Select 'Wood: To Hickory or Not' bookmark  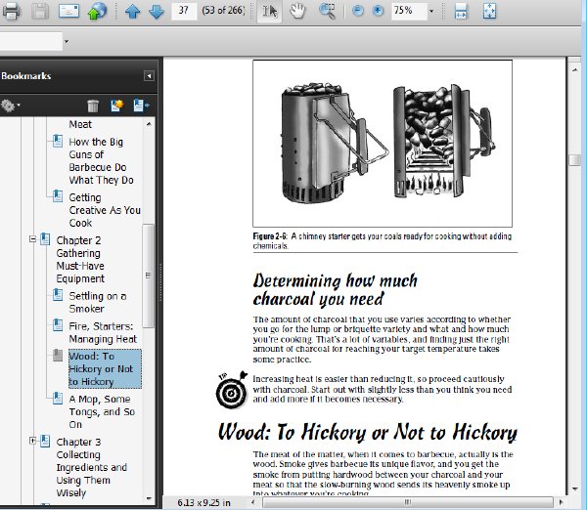point(105,368)
